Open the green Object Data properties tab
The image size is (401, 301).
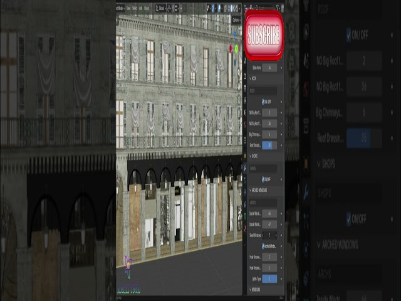pyautogui.click(x=245, y=216)
